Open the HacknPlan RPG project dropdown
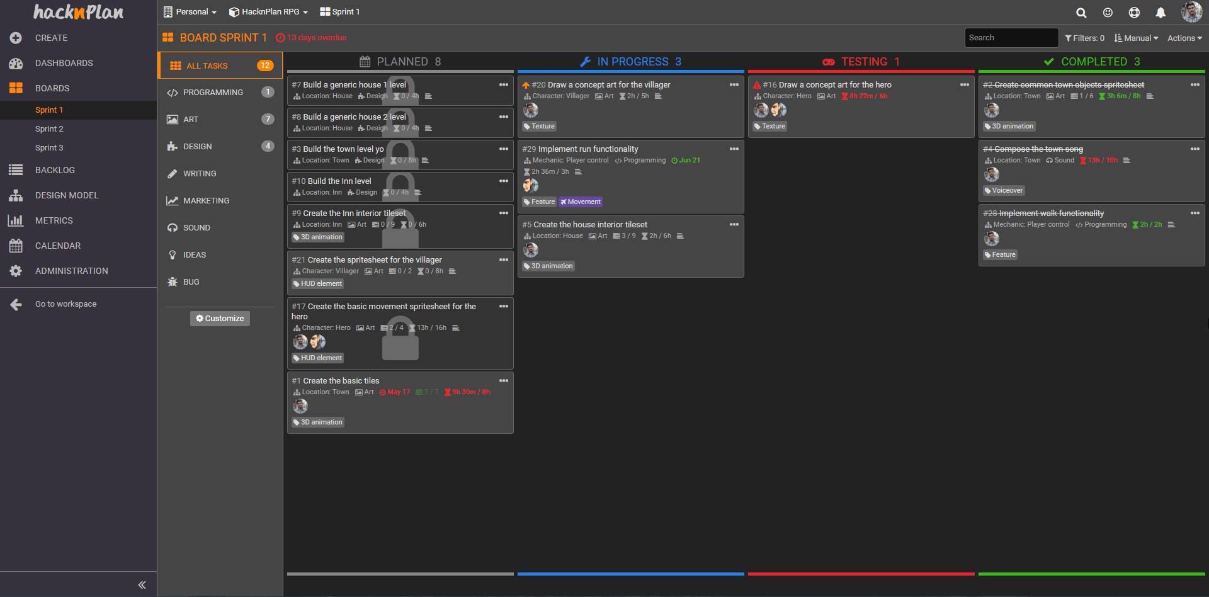1209x597 pixels. [268, 11]
